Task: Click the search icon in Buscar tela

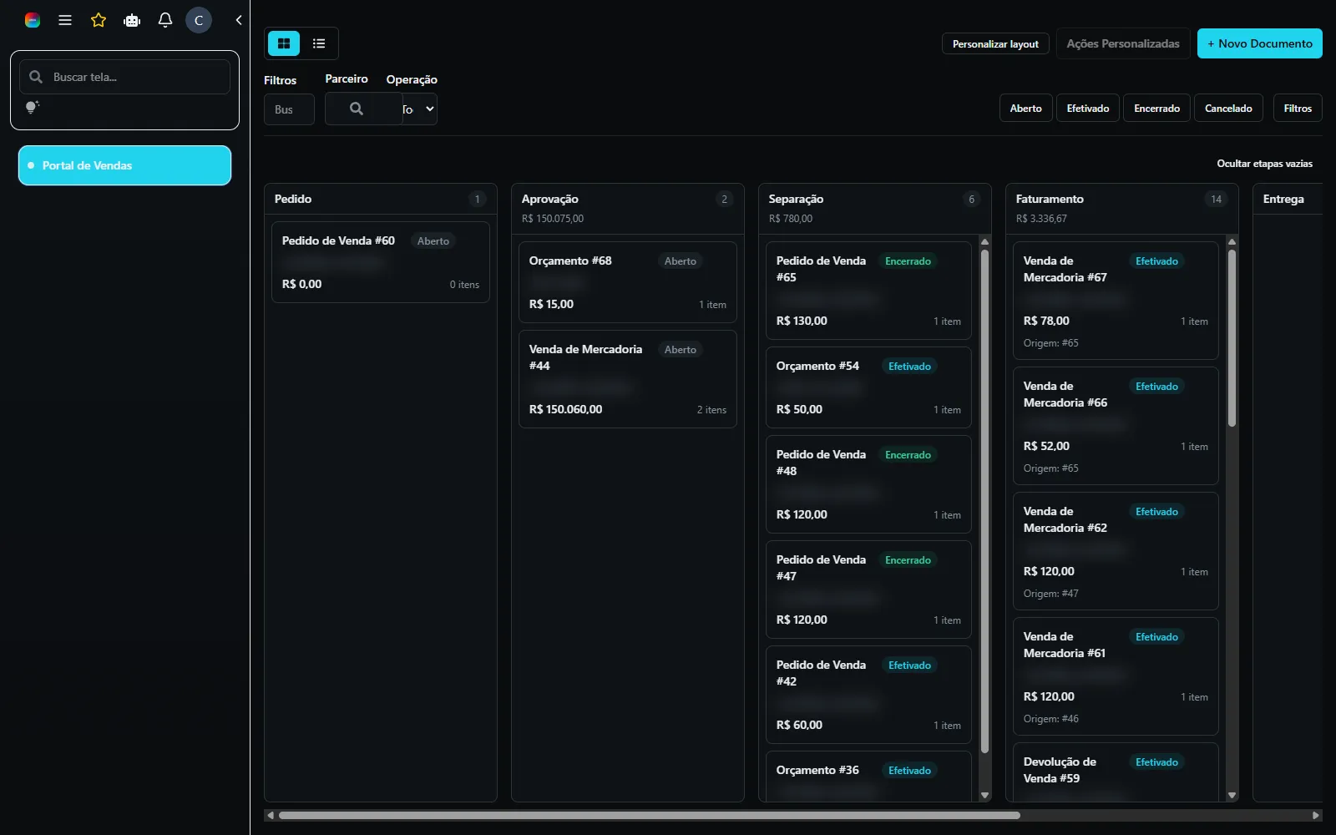Action: point(36,77)
